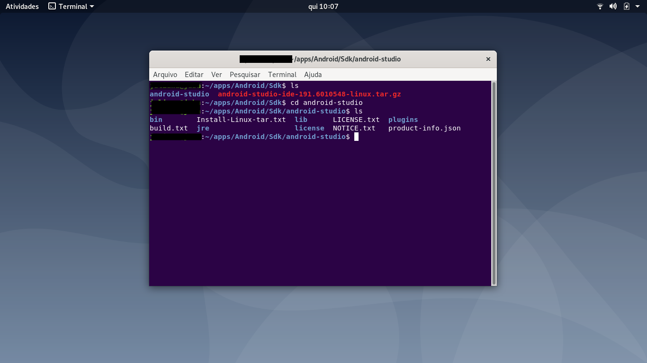Screen dimensions: 647x363
Task: Click the bin directory entry
Action: [156, 120]
